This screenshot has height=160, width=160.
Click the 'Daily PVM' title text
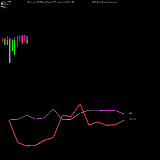(x=6, y=2)
